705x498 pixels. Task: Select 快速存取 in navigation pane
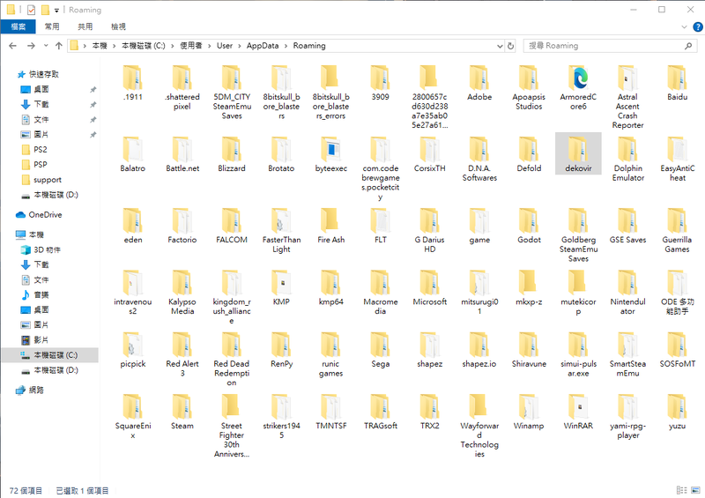coord(43,74)
